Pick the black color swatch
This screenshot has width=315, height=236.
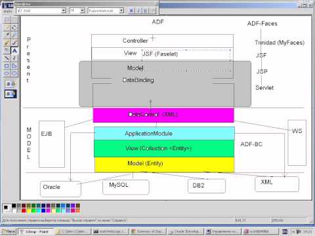14,206
